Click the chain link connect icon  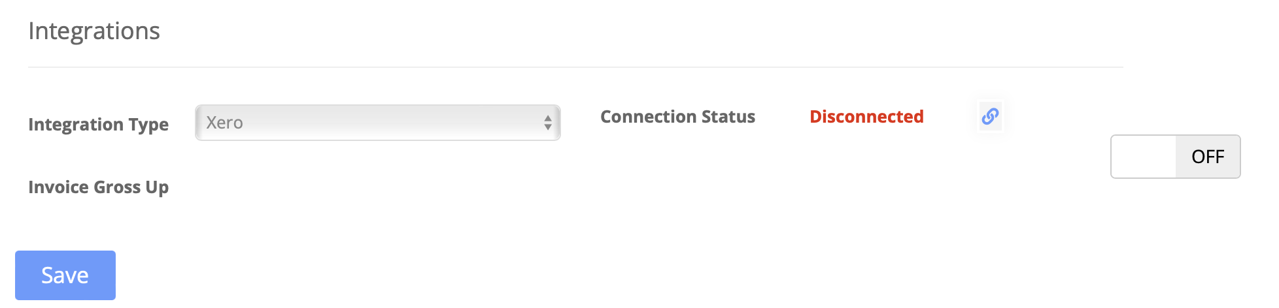990,116
